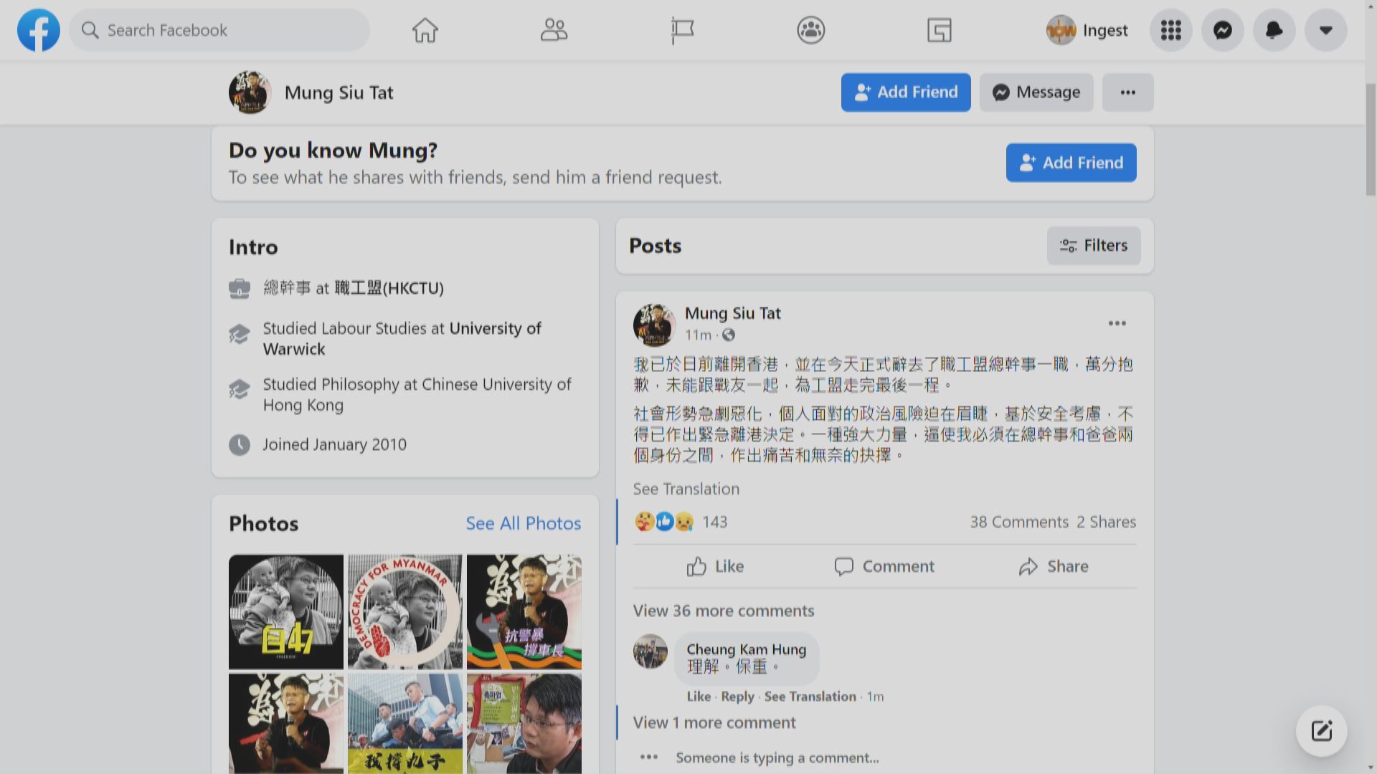Click the Search Facebook field
Viewport: 1377px width, 774px height.
[x=219, y=30]
